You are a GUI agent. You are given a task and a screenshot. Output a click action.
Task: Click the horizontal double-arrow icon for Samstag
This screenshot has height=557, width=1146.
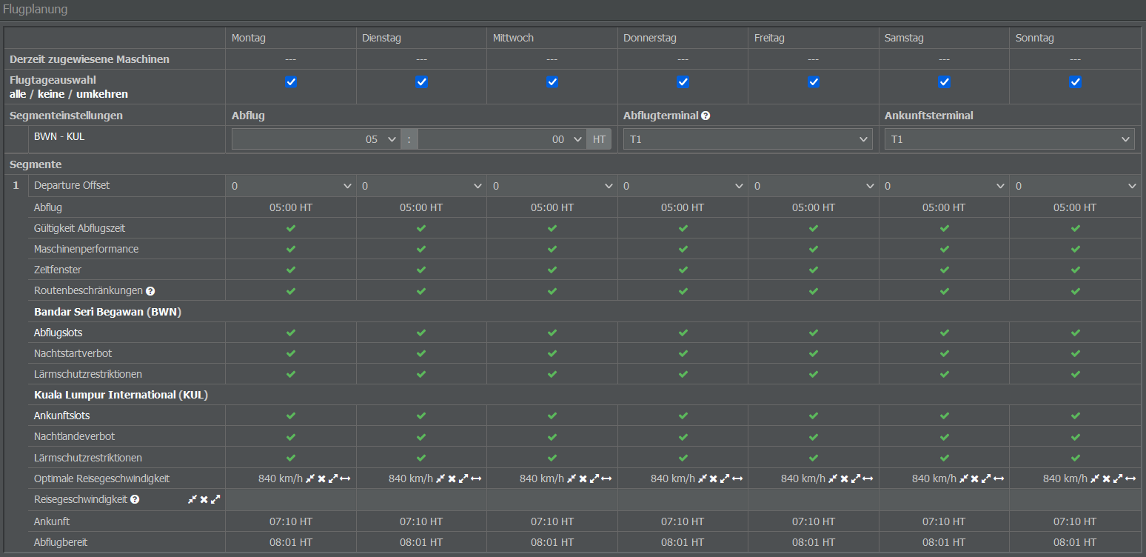coord(999,478)
